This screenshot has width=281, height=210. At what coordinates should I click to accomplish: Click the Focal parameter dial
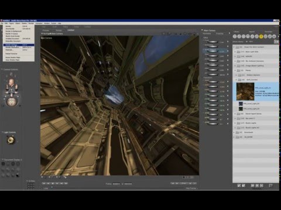pos(213,42)
